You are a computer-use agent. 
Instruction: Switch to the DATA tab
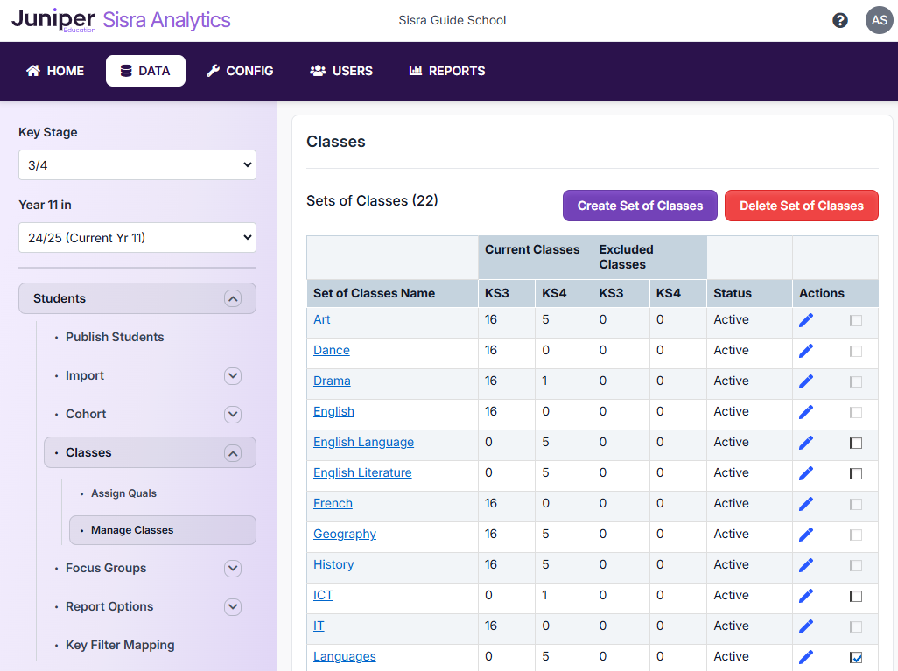click(x=145, y=71)
